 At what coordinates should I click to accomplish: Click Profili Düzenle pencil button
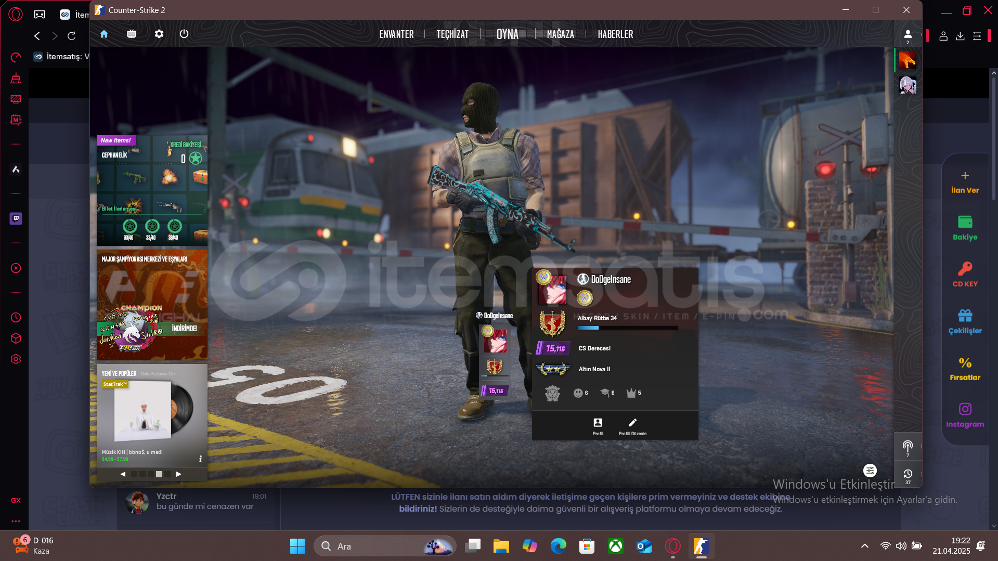coord(632,426)
